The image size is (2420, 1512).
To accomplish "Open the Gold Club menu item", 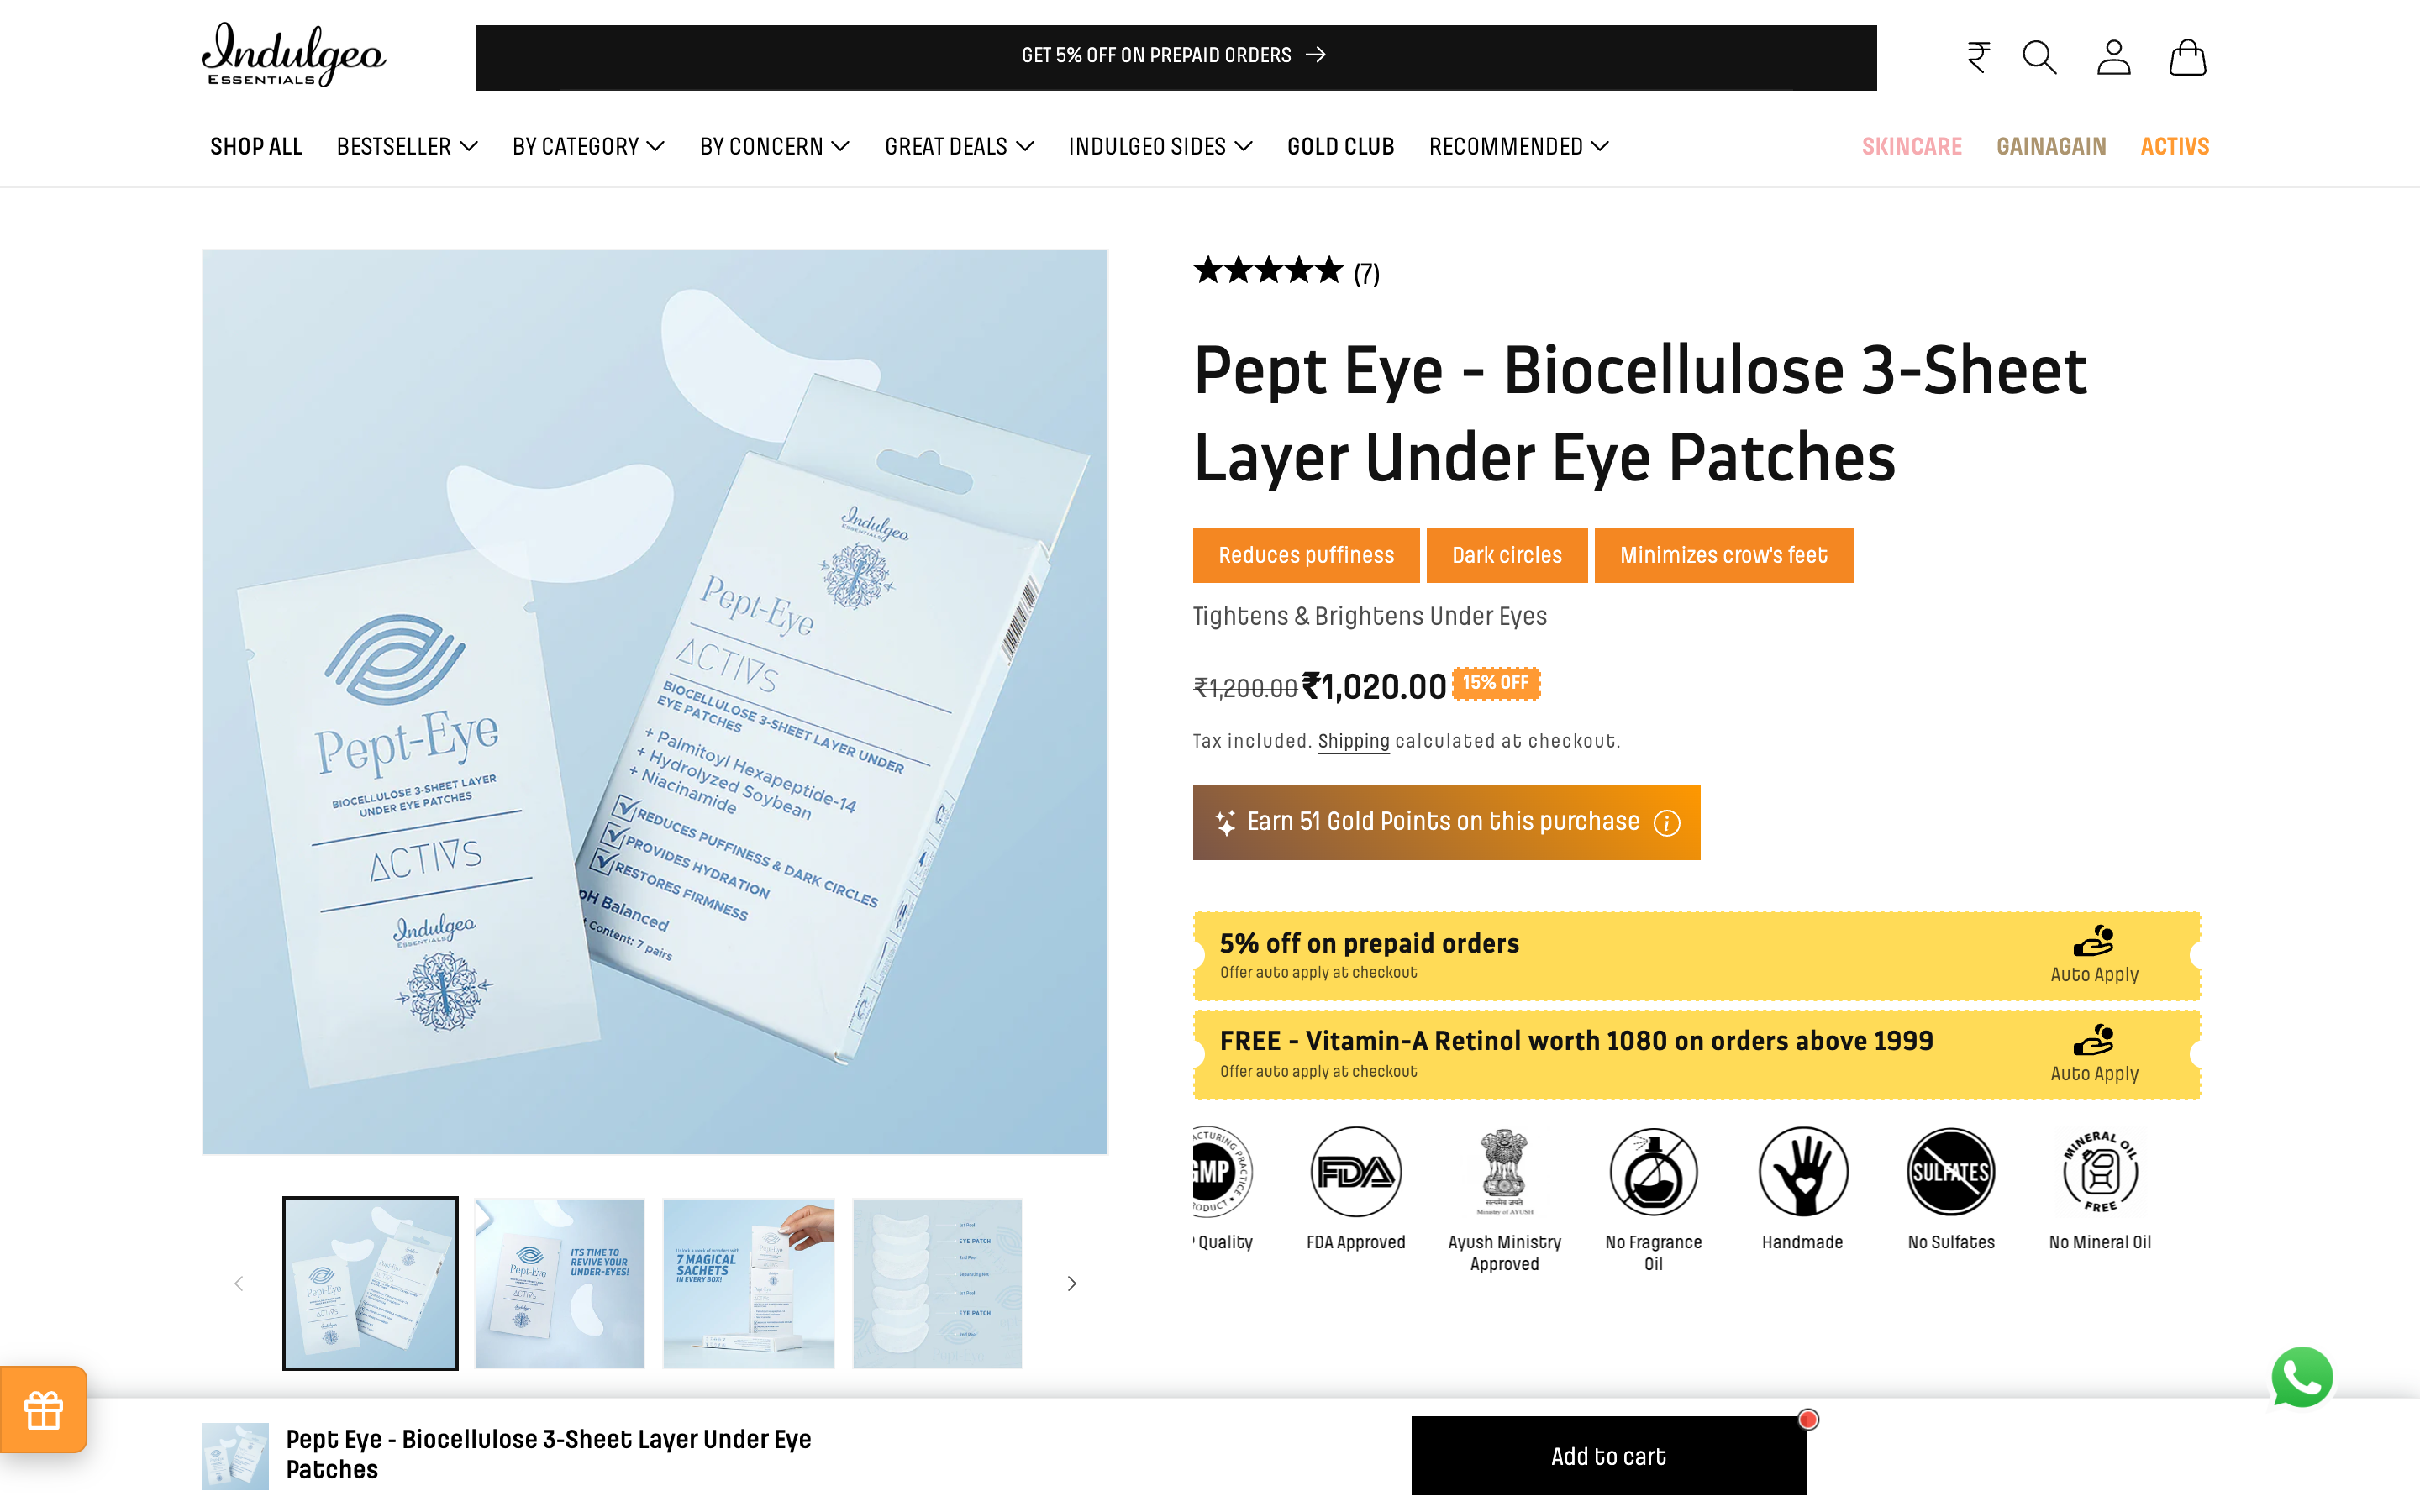I will (1340, 147).
